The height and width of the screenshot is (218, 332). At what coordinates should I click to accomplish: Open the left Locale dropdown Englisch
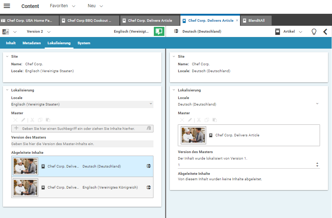tap(82, 104)
